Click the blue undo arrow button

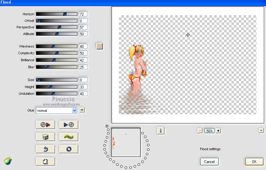click(x=46, y=149)
